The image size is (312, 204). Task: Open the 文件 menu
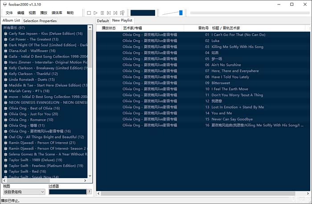9,13
